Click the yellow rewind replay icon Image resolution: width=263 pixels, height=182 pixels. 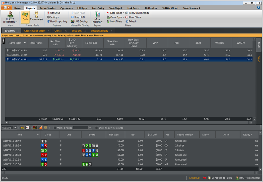click(22, 128)
